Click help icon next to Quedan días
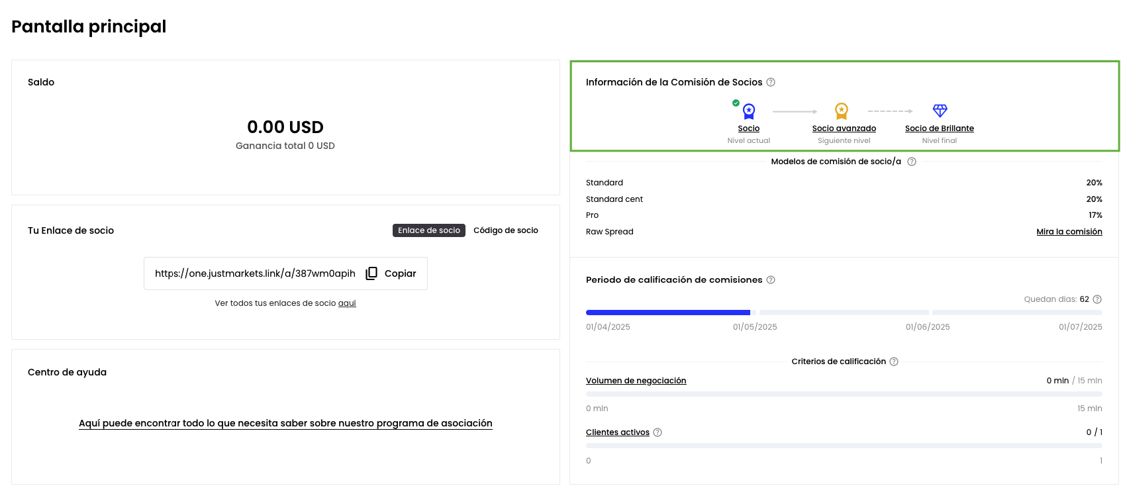Viewport: 1123px width, 488px height. (1097, 299)
